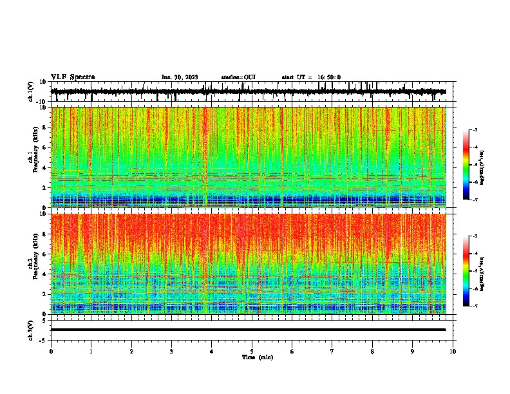This screenshot has height=394, width=510.
Task: Click time axis tick label '8'
Action: [x=372, y=352]
